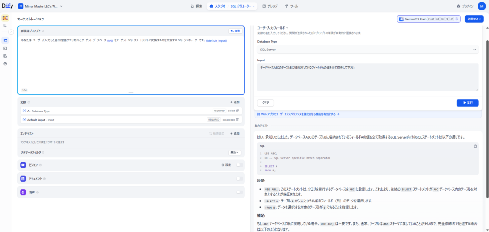The height and width of the screenshot is (232, 489).
Task: Open the monitoring dashboard icon in sidebar
Action: 5,64
